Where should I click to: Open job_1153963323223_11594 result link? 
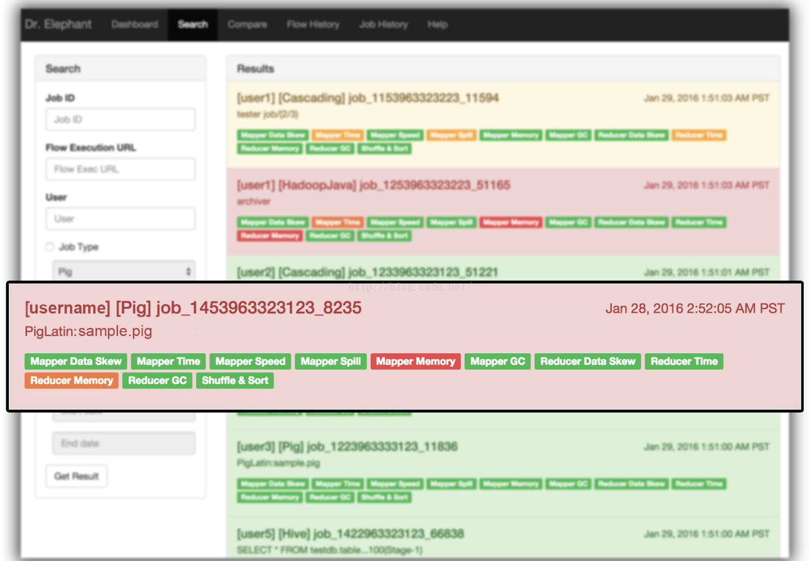368,98
